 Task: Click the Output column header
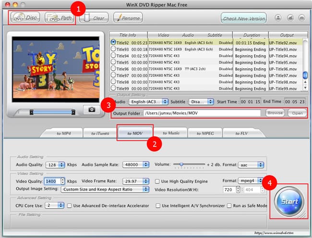tap(287, 35)
